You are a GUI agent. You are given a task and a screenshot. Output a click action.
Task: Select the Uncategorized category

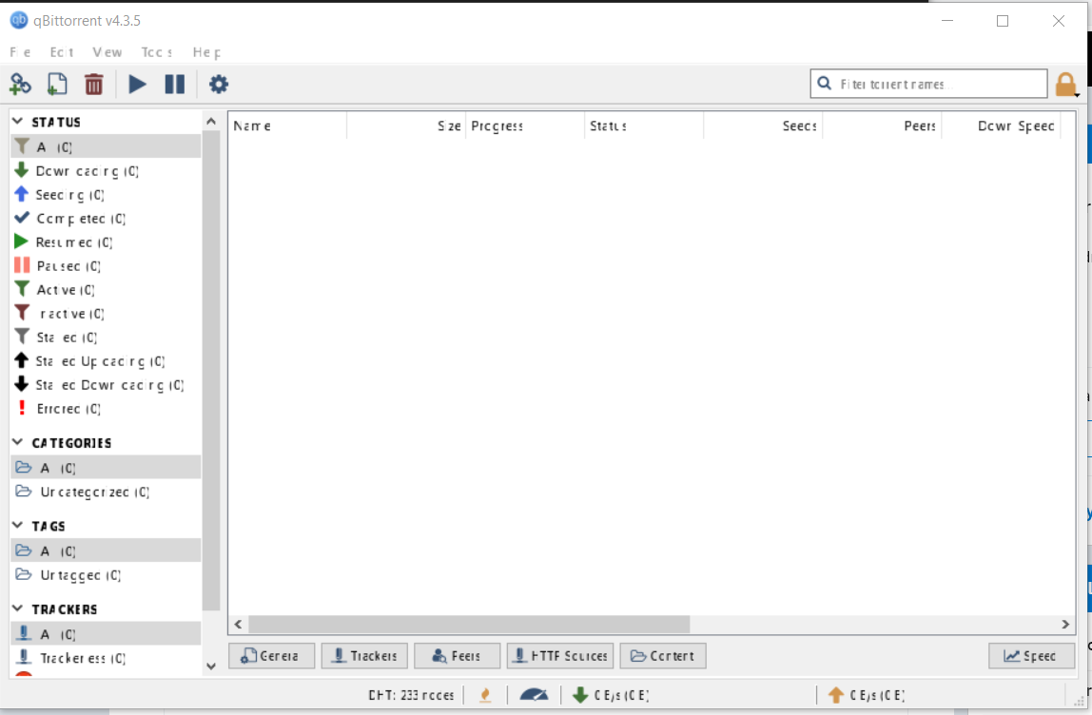[x=106, y=492]
